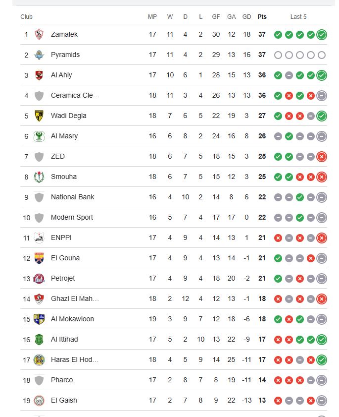The image size is (339, 417).
Task: Click the Al Ittihad green crest icon
Action: [39, 340]
